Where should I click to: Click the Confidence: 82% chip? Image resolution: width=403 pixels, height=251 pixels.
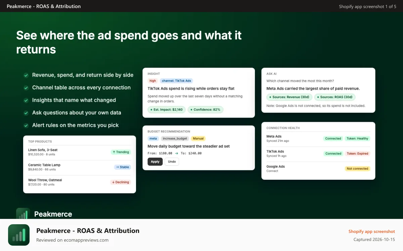(206, 109)
